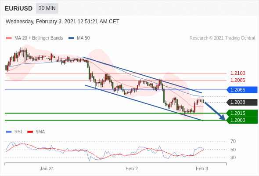The width and height of the screenshot is (259, 176).
Task: Click the 30 MIN timeframe badge
Action: click(47, 8)
